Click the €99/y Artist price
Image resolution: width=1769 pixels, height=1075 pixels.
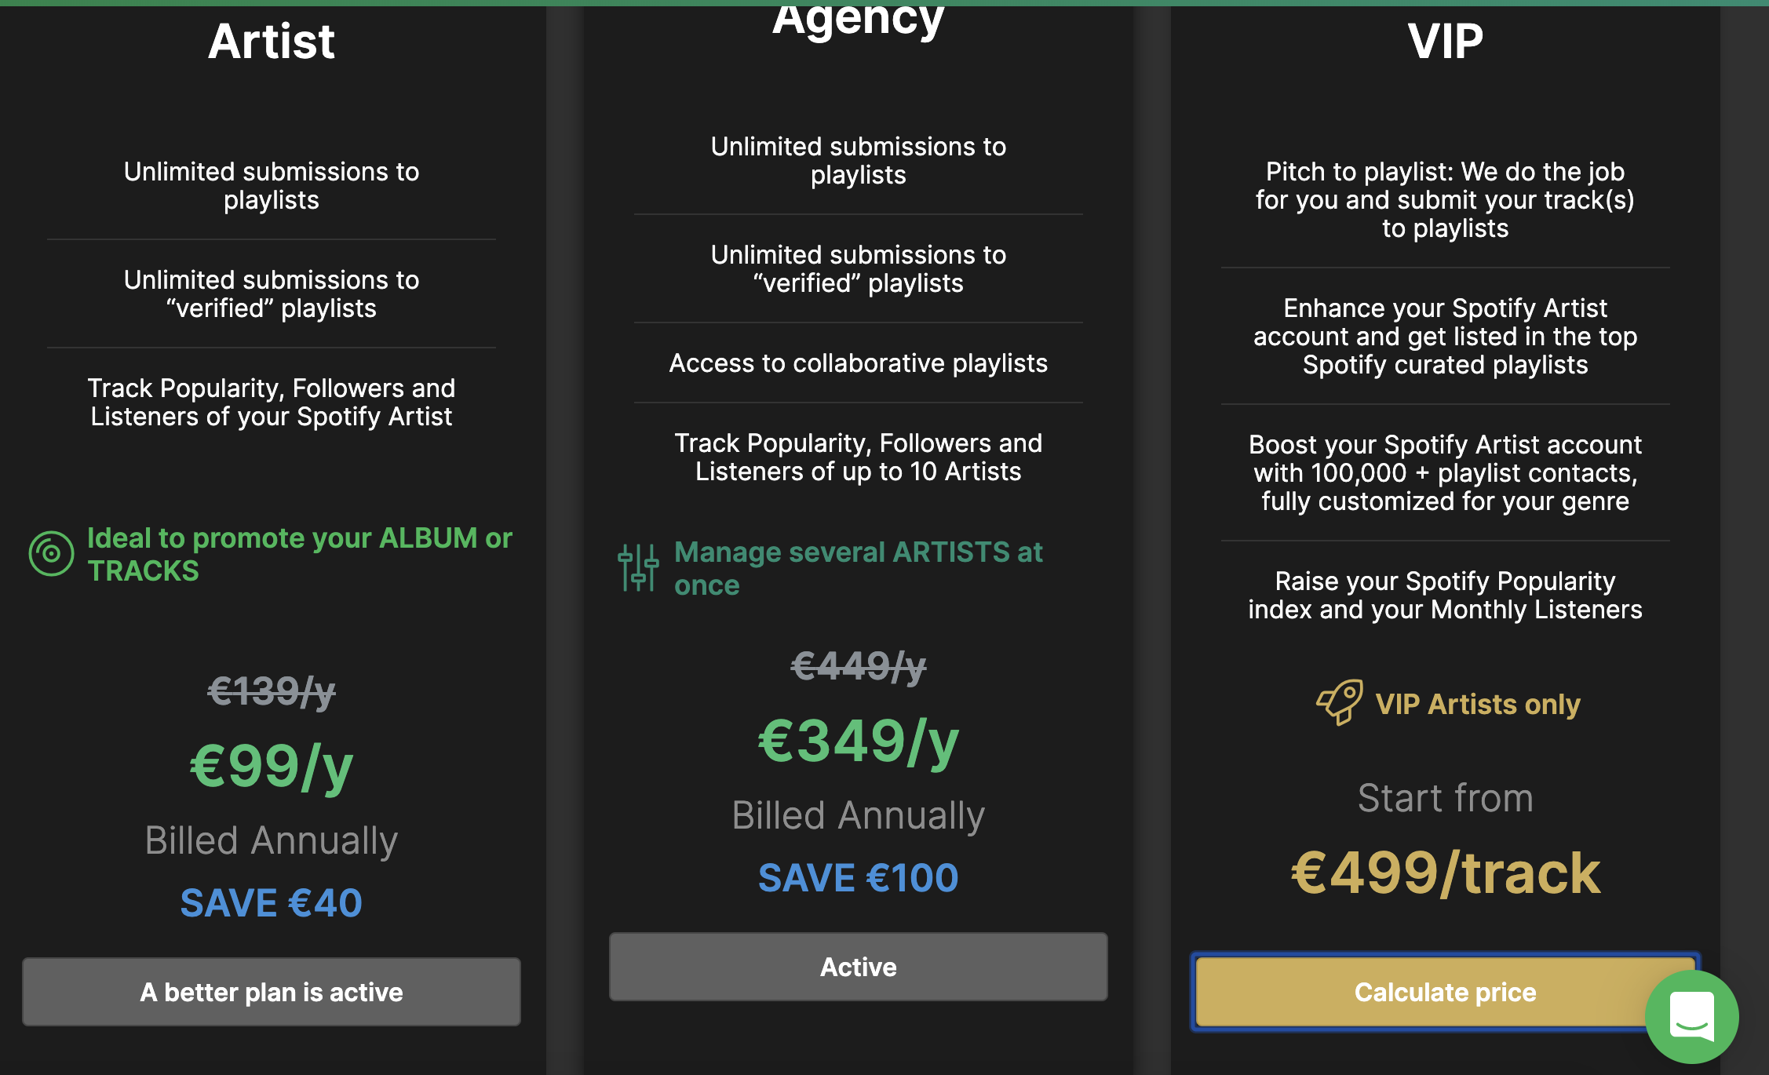272,767
